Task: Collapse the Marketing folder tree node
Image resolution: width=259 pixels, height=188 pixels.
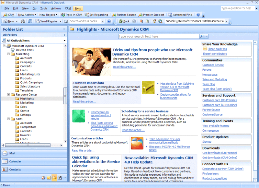Action: tap(8, 54)
